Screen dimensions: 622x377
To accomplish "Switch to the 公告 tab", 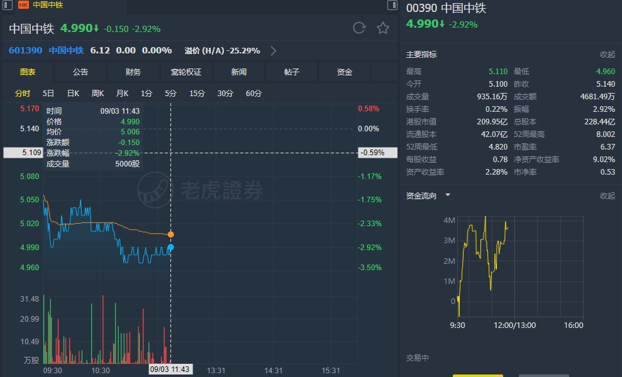I will (81, 72).
